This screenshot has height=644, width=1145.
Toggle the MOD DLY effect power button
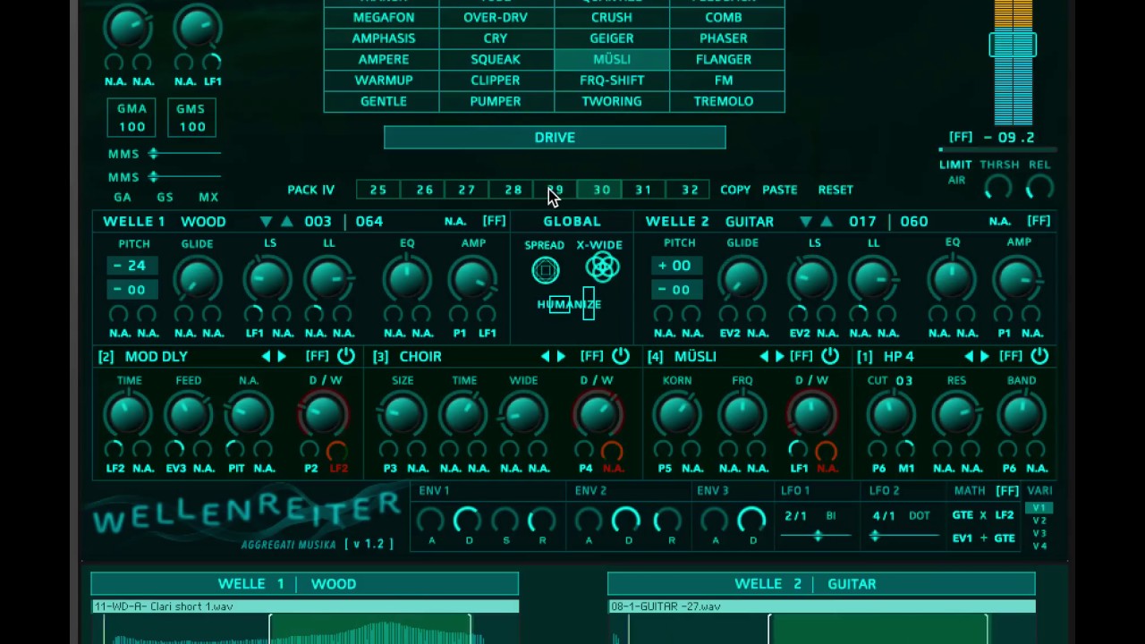(346, 356)
